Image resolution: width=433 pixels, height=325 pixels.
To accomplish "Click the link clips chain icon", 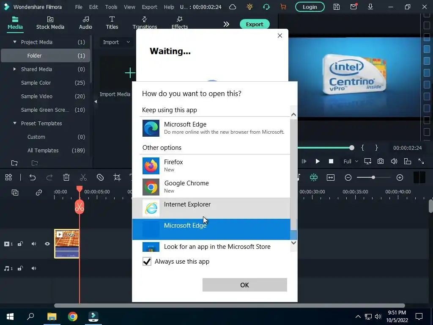I will 38,193.
